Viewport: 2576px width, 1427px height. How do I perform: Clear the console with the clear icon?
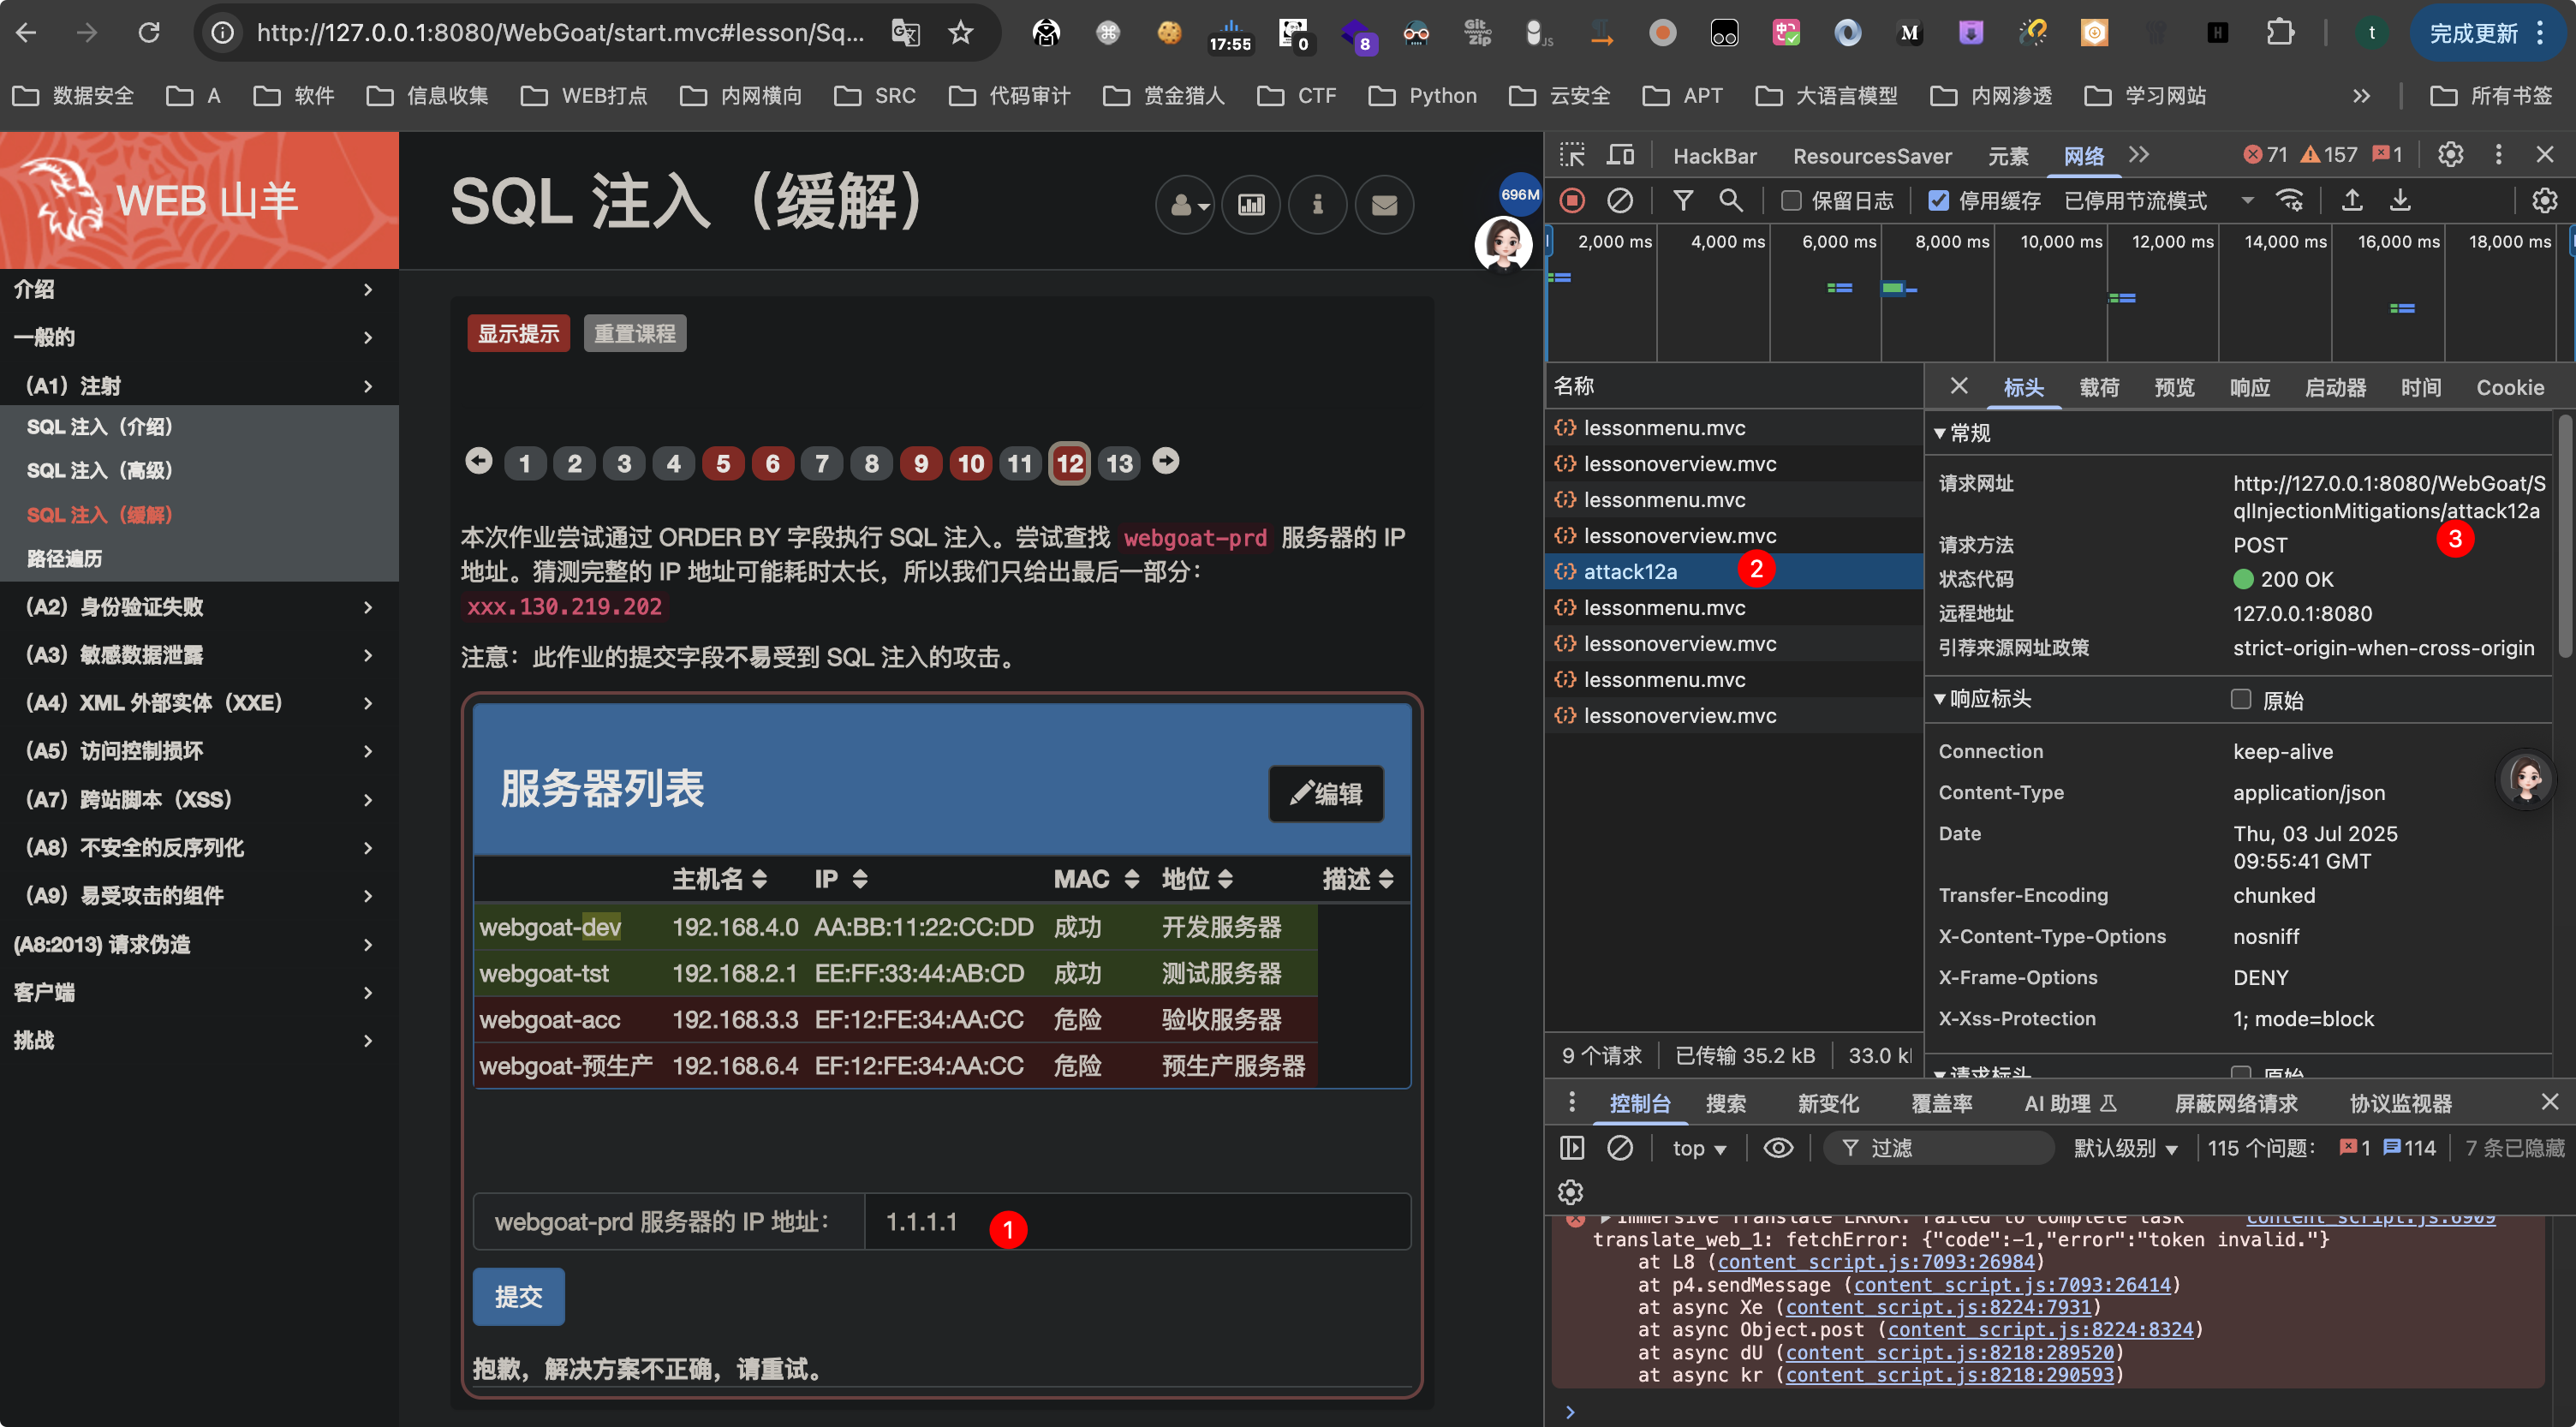click(x=1620, y=1148)
